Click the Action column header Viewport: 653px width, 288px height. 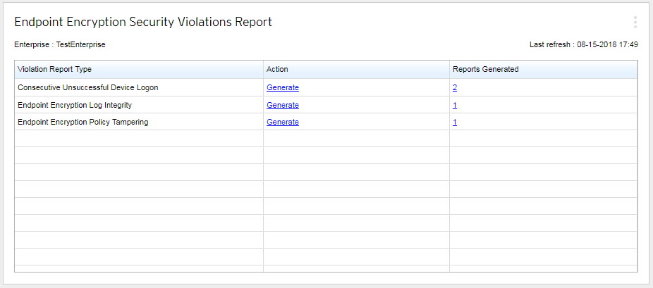(277, 69)
